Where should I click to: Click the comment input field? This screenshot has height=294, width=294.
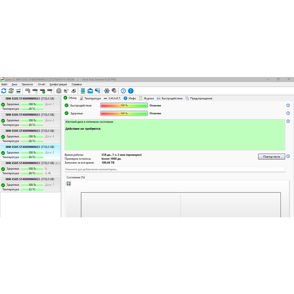pyautogui.click(x=175, y=169)
